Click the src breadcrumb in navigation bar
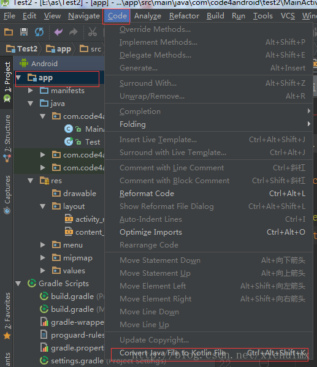The height and width of the screenshot is (367, 317). click(x=90, y=49)
